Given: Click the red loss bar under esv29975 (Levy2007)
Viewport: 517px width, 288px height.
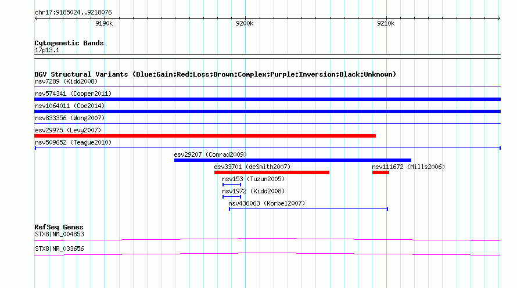Looking at the screenshot, I should [x=205, y=136].
